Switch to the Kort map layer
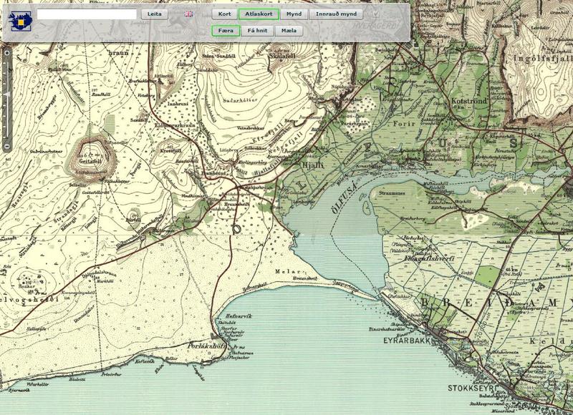The width and height of the screenshot is (573, 415). (x=225, y=14)
